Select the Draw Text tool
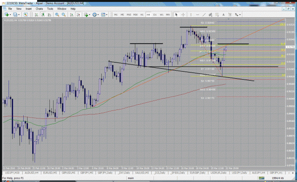Image resolution: width=297 pixels, height=182 pixels. click(223, 15)
